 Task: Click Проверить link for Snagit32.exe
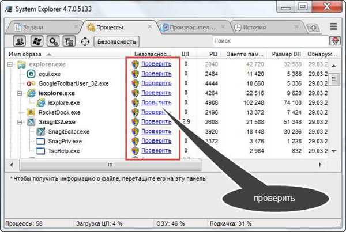(x=156, y=121)
